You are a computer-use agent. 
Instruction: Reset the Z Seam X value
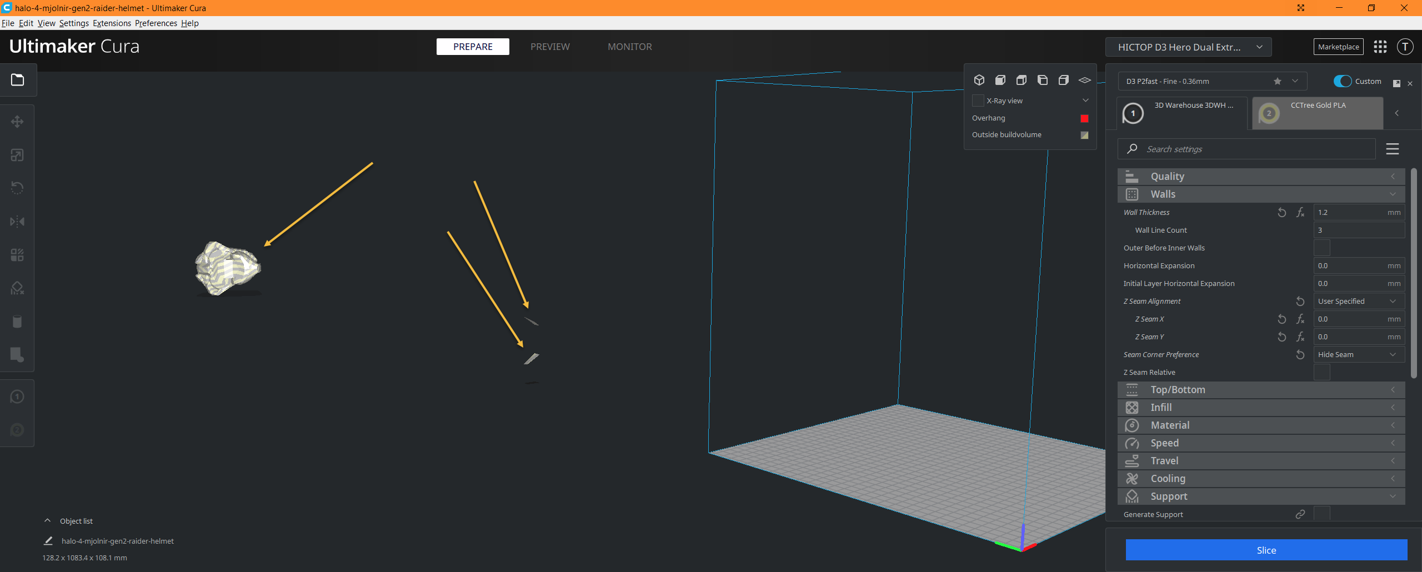point(1282,319)
